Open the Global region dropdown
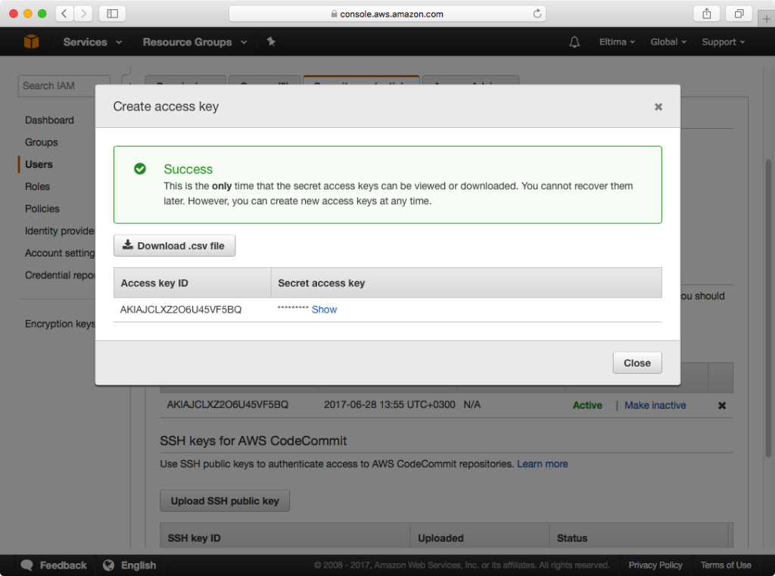 pyautogui.click(x=668, y=42)
